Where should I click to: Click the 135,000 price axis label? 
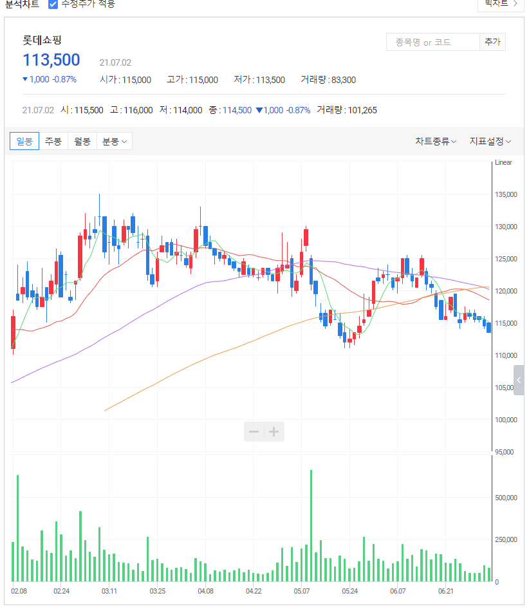(x=506, y=194)
